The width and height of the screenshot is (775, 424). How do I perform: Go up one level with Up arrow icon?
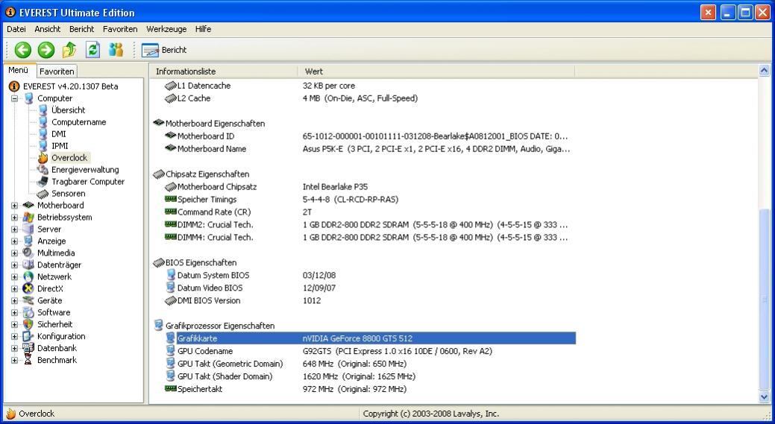pyautogui.click(x=69, y=50)
